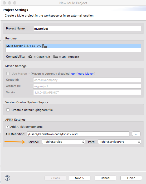Click the Artifact Id field
This screenshot has width=146, height=184.
pos(87,86)
